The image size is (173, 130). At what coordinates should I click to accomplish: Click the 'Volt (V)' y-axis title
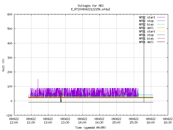(3, 65)
